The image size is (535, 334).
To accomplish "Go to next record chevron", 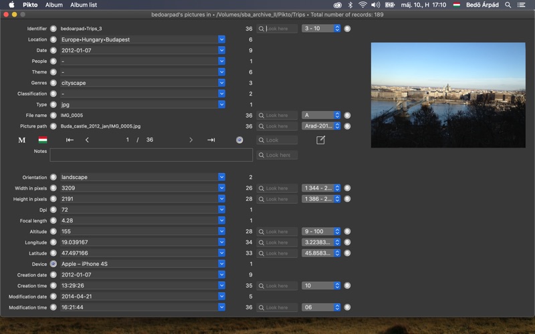I will pos(191,140).
